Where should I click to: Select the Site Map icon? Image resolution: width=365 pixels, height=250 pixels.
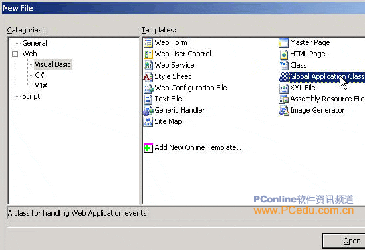pos(148,121)
